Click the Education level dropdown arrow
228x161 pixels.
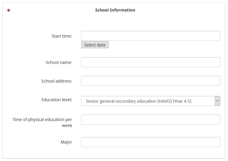[x=217, y=101]
